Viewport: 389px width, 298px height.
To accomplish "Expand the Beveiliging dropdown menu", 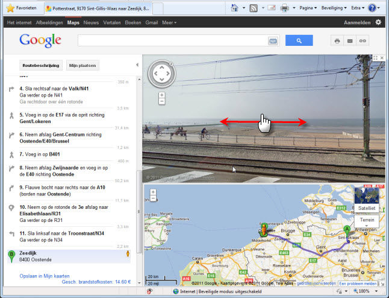I will (x=334, y=8).
